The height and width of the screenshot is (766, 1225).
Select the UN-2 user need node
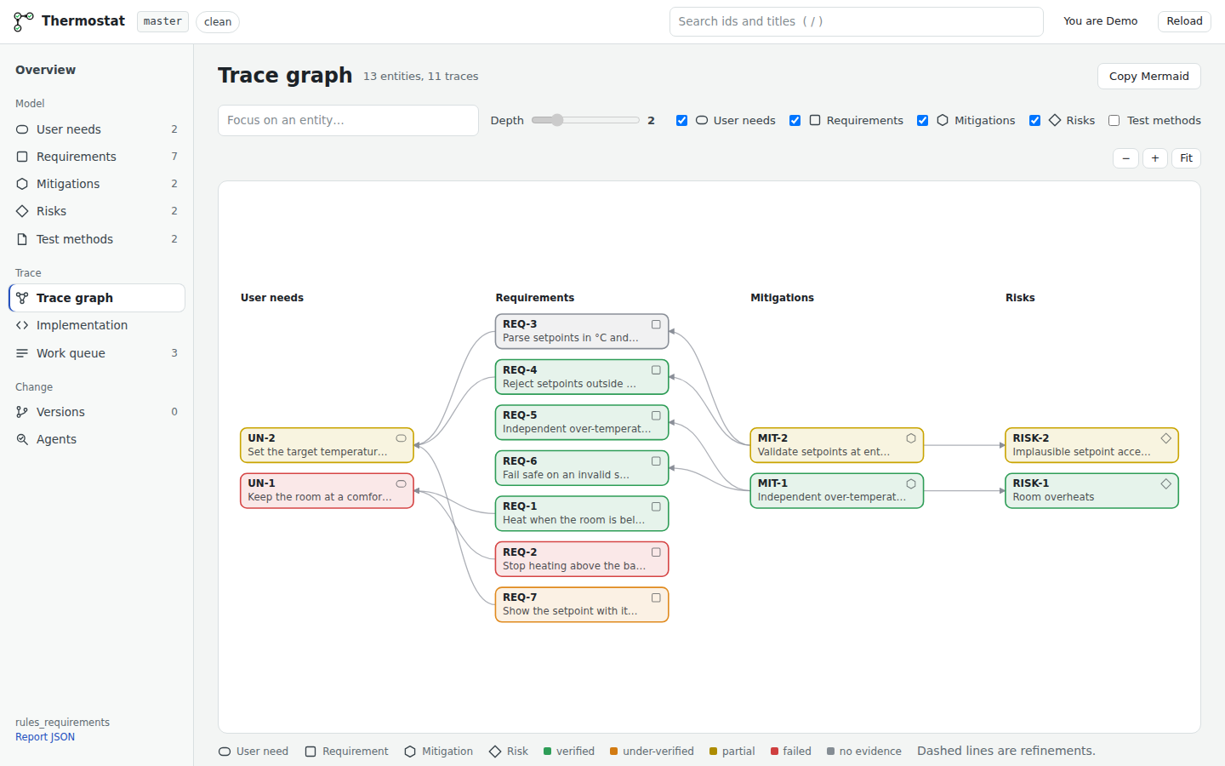point(327,445)
